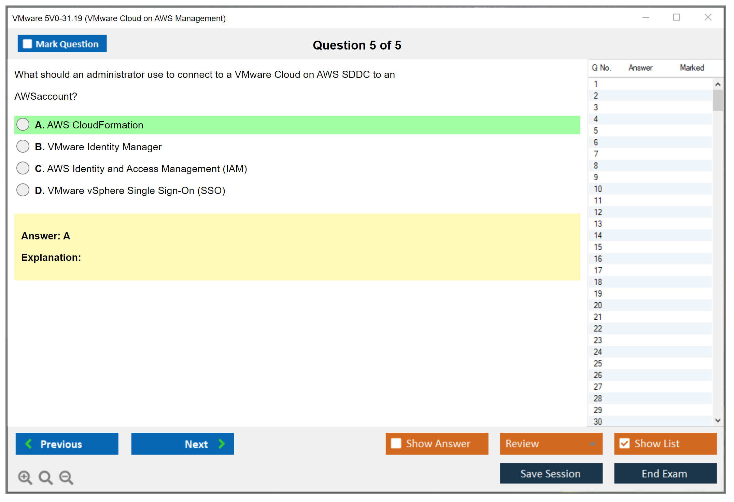The height and width of the screenshot is (502, 734).
Task: Toggle the Mark Question checkbox
Action: pos(27,44)
